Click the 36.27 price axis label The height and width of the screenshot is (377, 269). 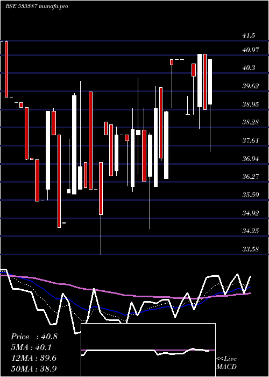coord(251,177)
